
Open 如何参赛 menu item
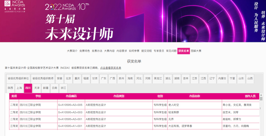click(134, 51)
